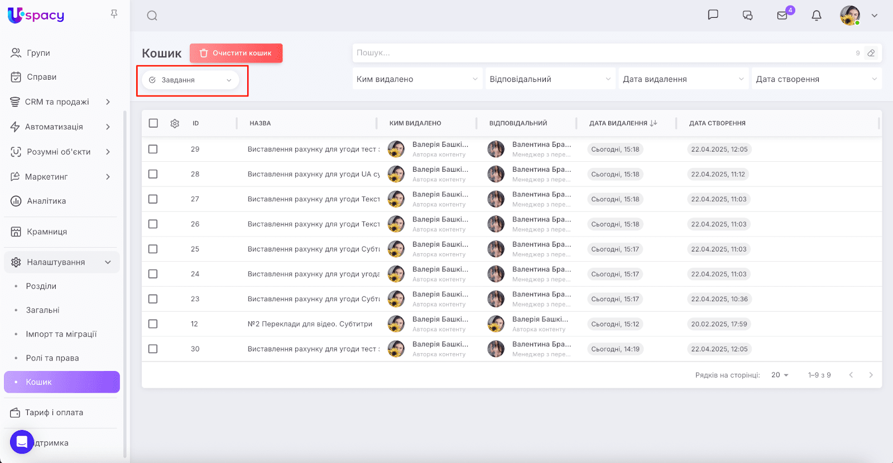
Task: Check the box for row ID 29
Action: 153,149
